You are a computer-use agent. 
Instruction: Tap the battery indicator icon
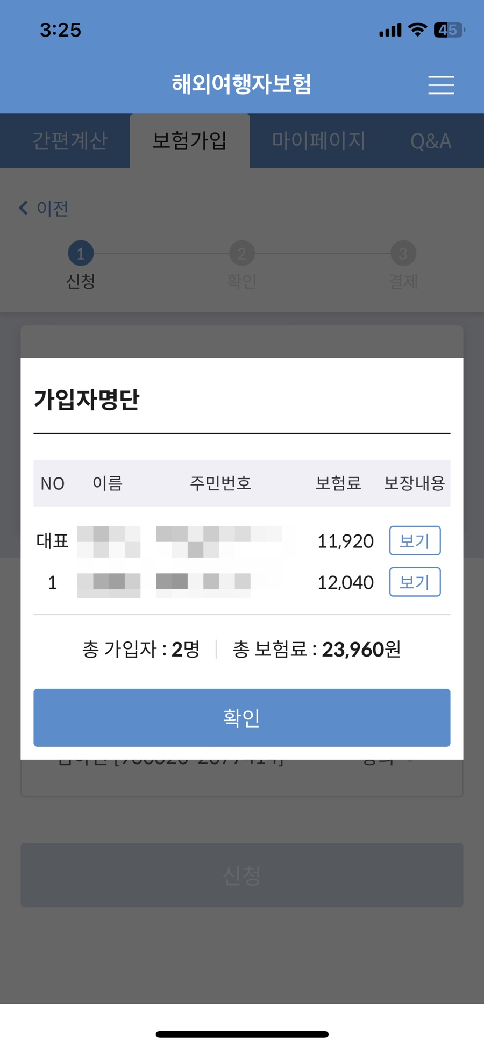(x=449, y=30)
